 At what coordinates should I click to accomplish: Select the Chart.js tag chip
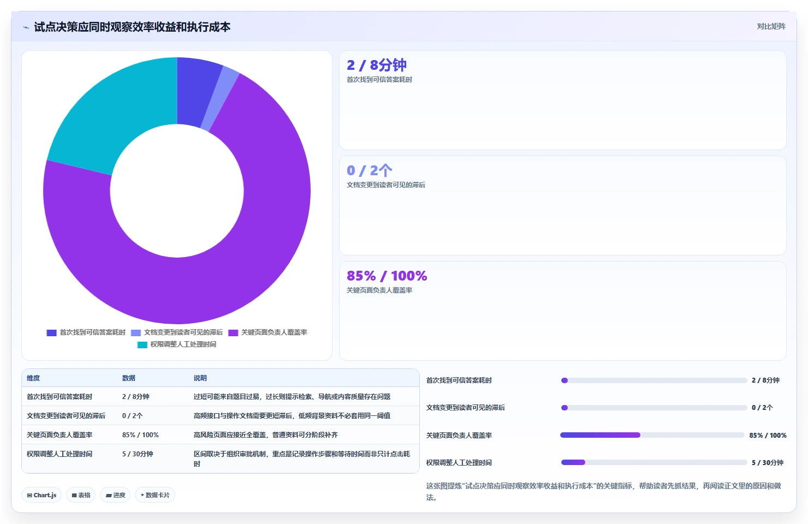coord(41,495)
